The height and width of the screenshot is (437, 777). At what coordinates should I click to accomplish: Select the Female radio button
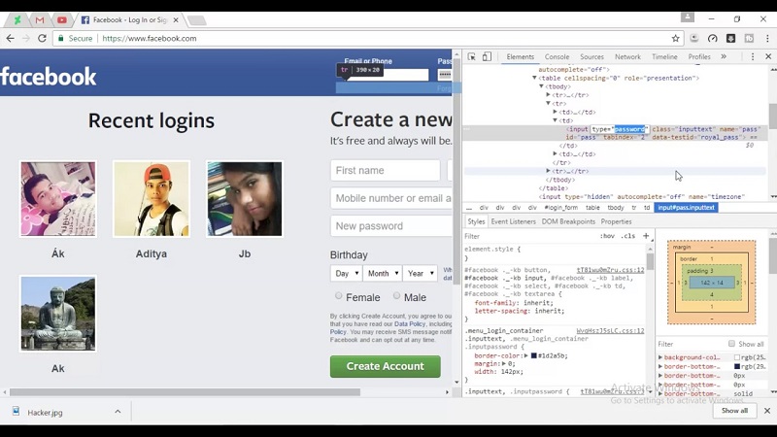pyautogui.click(x=338, y=296)
